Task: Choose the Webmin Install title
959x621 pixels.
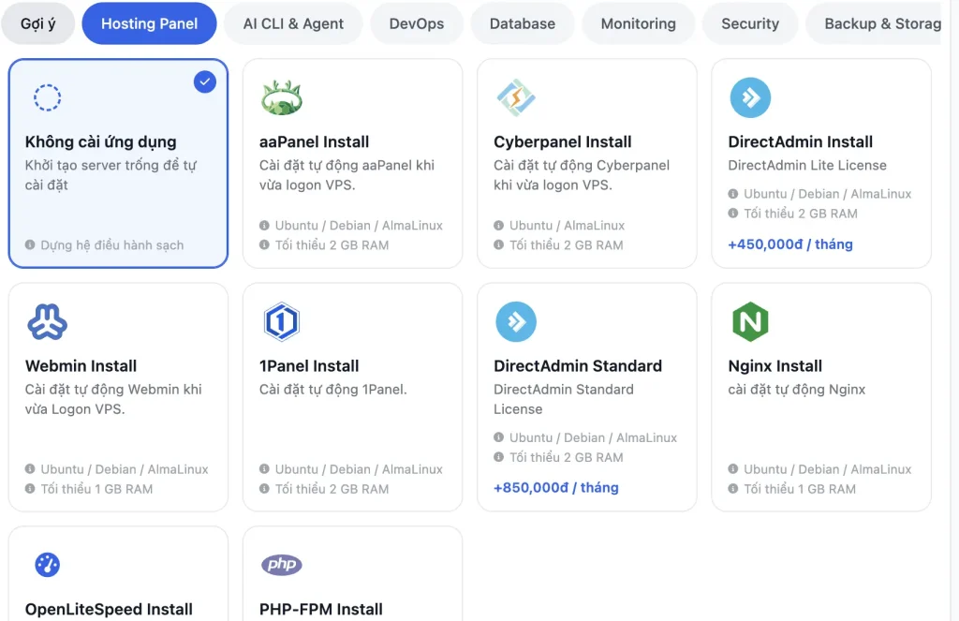Action: [81, 366]
